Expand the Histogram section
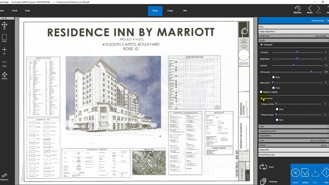Viewport: 329px width, 185px height. pos(262,45)
